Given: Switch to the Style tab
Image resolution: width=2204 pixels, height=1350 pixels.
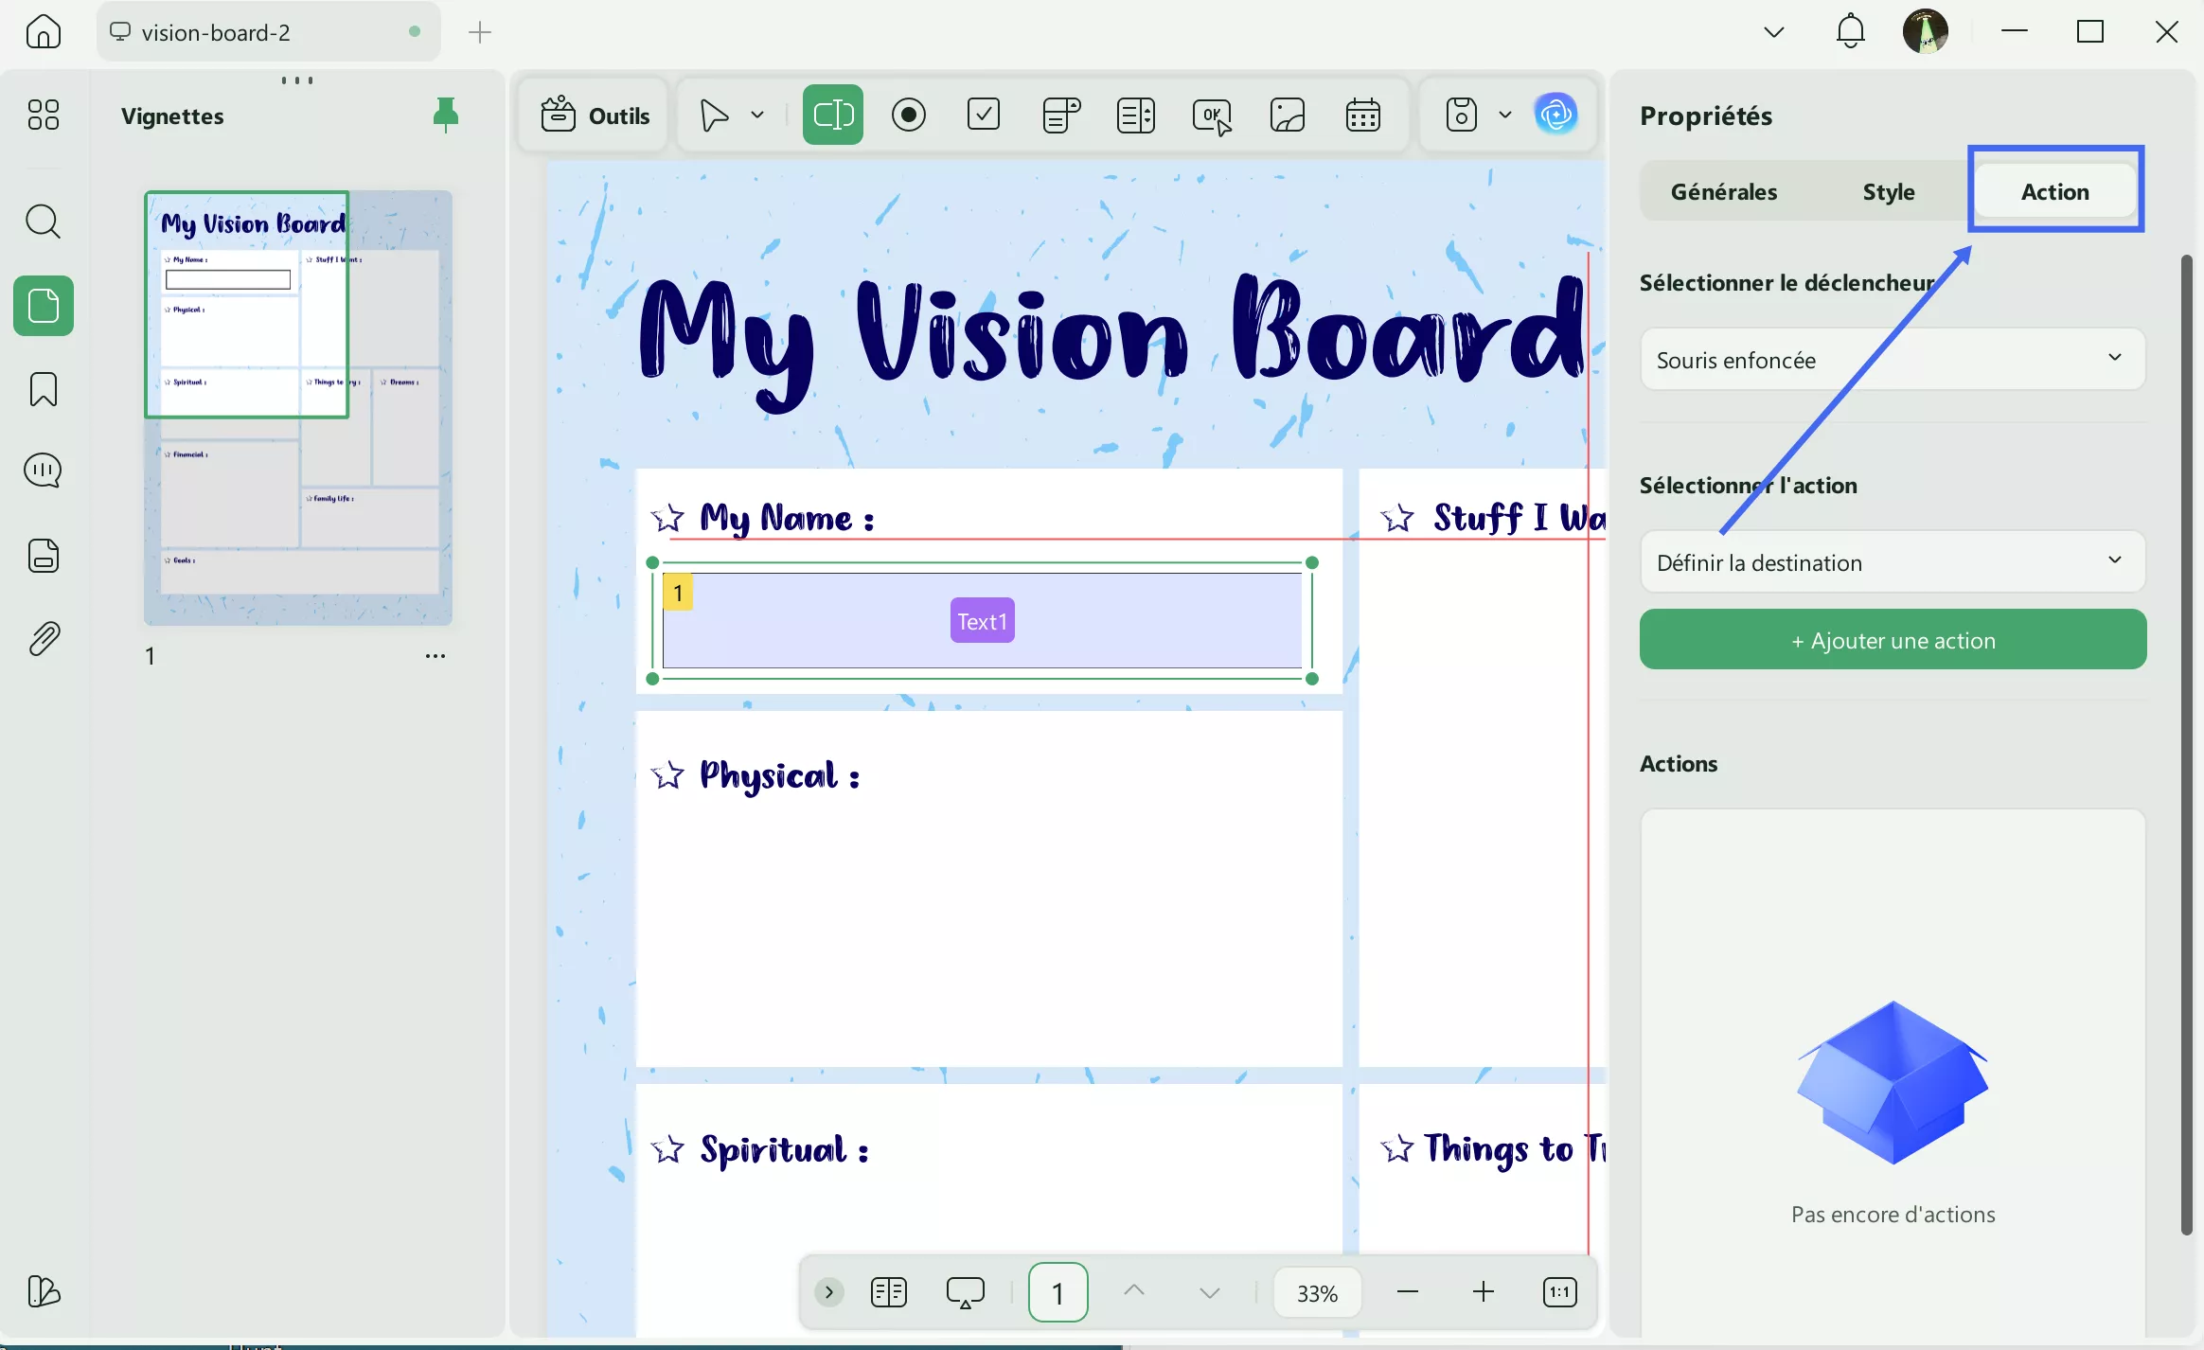Looking at the screenshot, I should (1888, 192).
